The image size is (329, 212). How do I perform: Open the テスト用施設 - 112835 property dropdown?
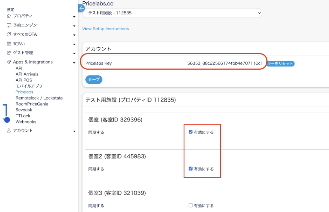click(172, 13)
